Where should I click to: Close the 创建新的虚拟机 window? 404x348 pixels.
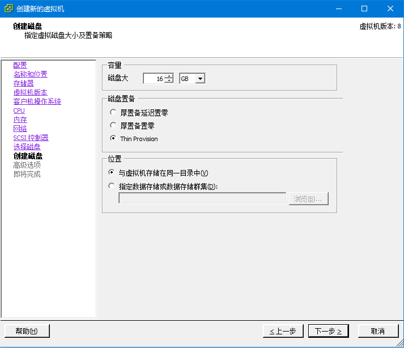point(390,9)
